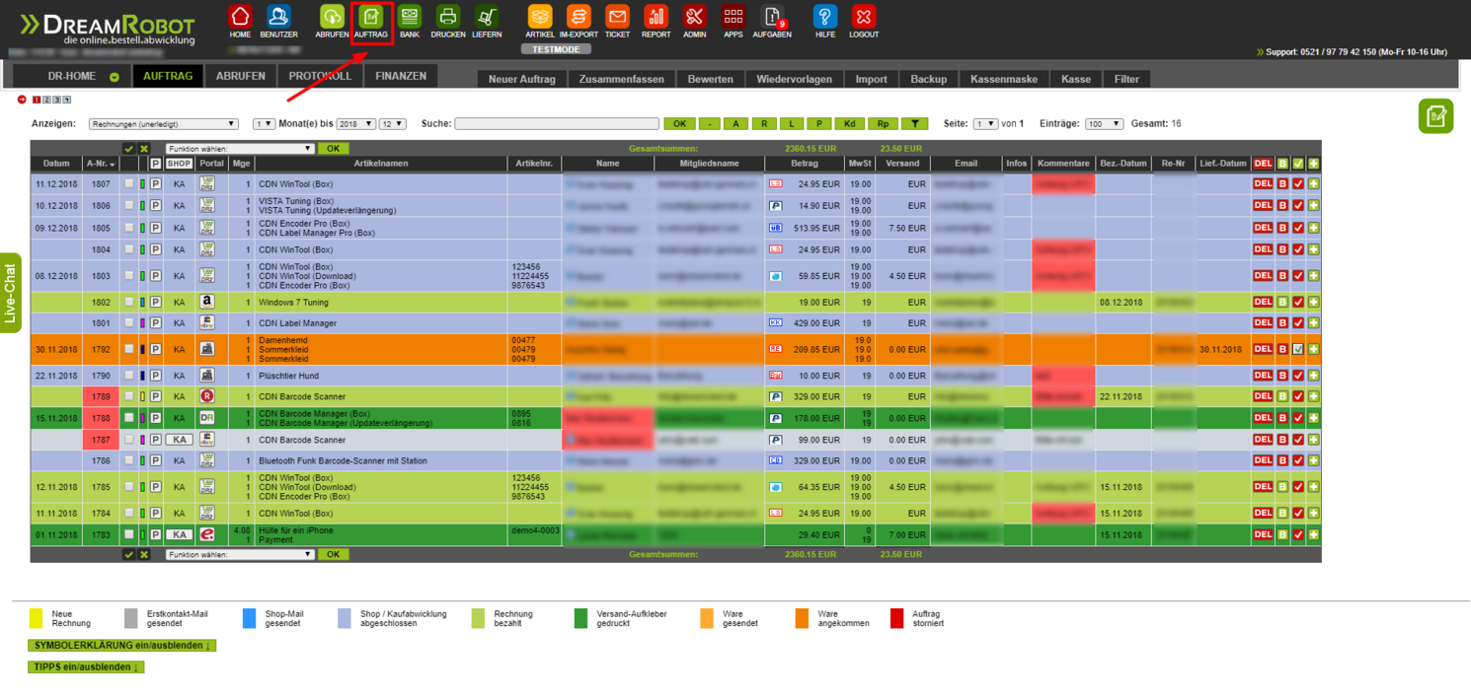Open the ADMIN tools icon
This screenshot has width=1471, height=698.
pyautogui.click(x=694, y=17)
